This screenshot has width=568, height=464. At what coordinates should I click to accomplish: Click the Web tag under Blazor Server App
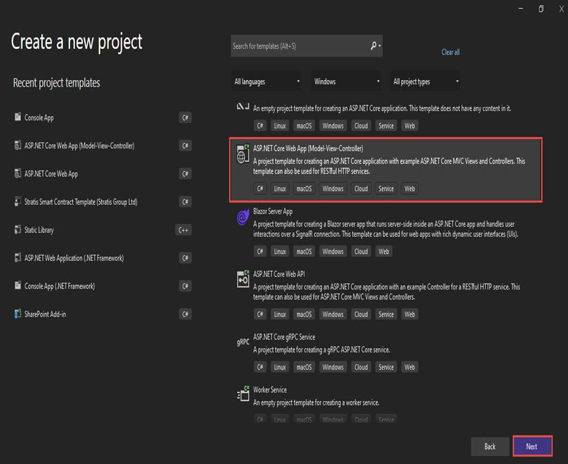384,251
